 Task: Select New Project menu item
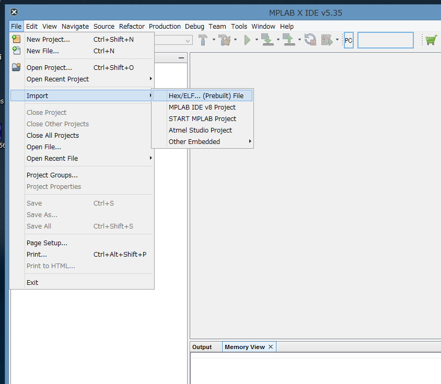tap(82, 39)
